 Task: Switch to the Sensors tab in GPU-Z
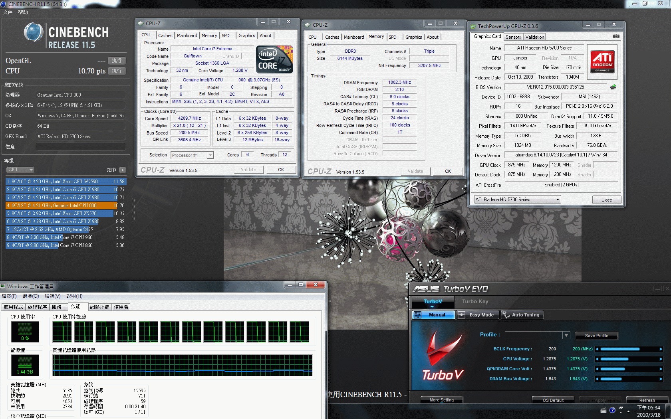[513, 37]
